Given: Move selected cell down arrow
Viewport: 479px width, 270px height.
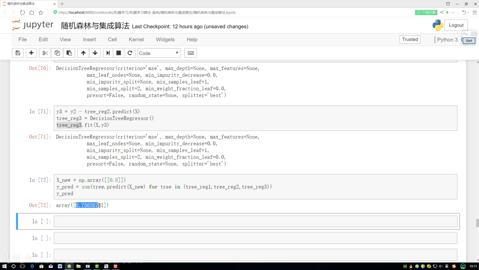Looking at the screenshot, I should click(95, 53).
